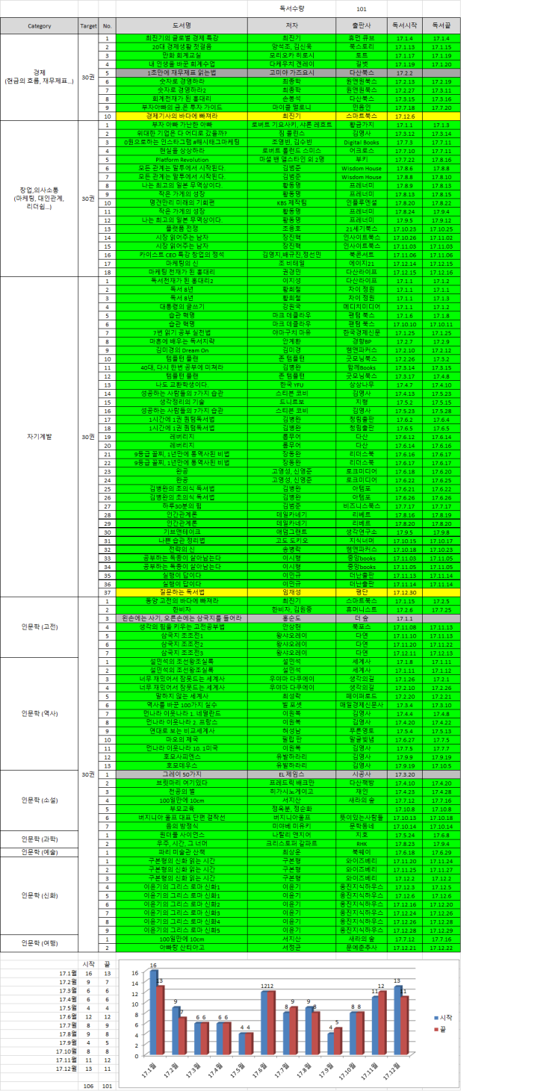Click the red 끝 legend marker

(436, 1031)
